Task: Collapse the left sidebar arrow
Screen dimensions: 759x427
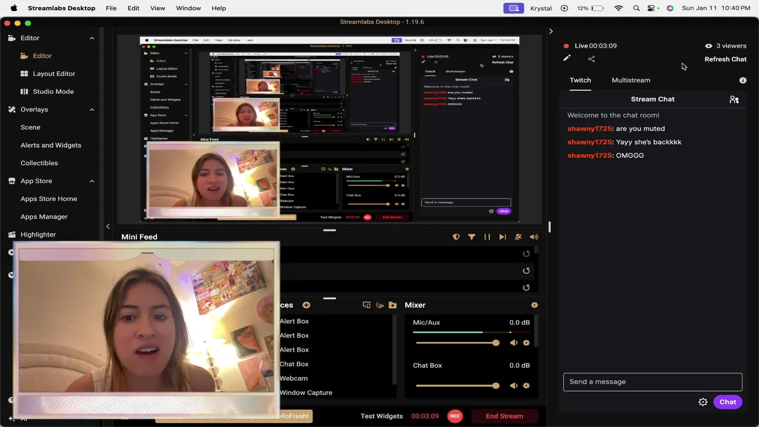Action: tap(108, 226)
